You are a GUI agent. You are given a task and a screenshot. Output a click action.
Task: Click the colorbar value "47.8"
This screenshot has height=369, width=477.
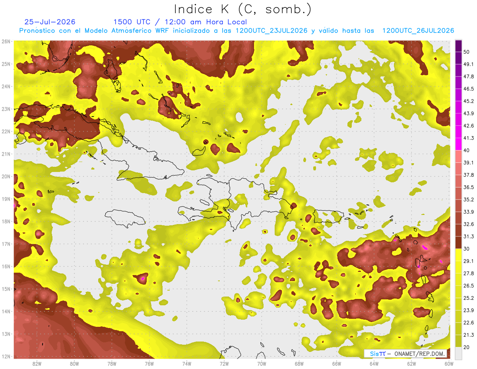coord(468,76)
